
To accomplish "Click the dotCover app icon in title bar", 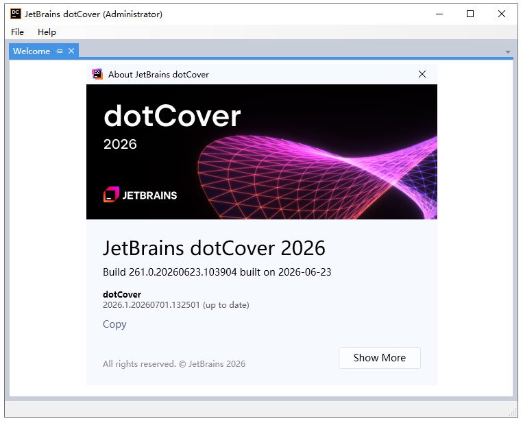I will click(x=15, y=14).
